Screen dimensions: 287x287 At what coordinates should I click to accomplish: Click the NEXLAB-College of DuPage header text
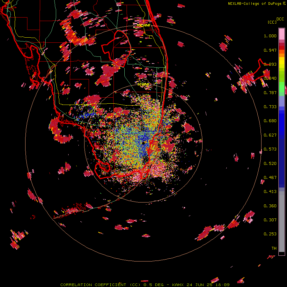point(254,4)
